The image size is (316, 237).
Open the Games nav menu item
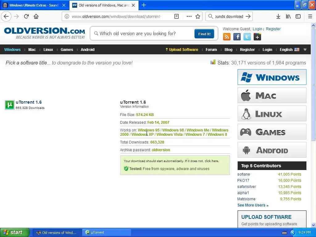pyautogui.click(x=67, y=50)
